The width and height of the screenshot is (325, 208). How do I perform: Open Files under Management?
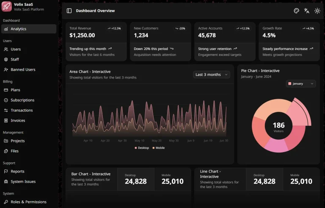coord(29,151)
